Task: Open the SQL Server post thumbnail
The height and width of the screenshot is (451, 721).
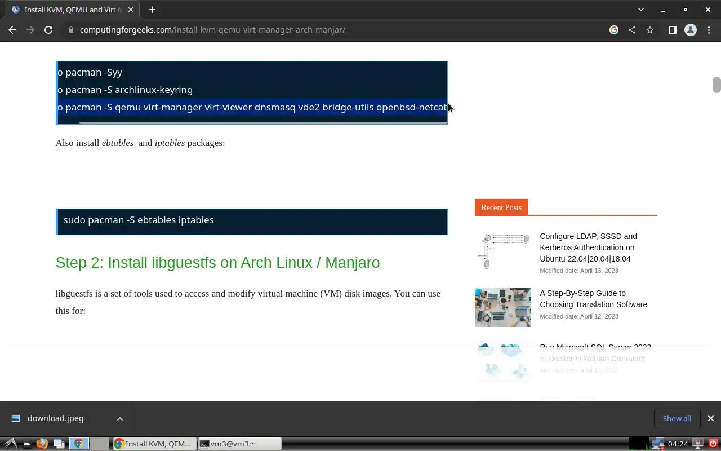Action: tap(503, 361)
